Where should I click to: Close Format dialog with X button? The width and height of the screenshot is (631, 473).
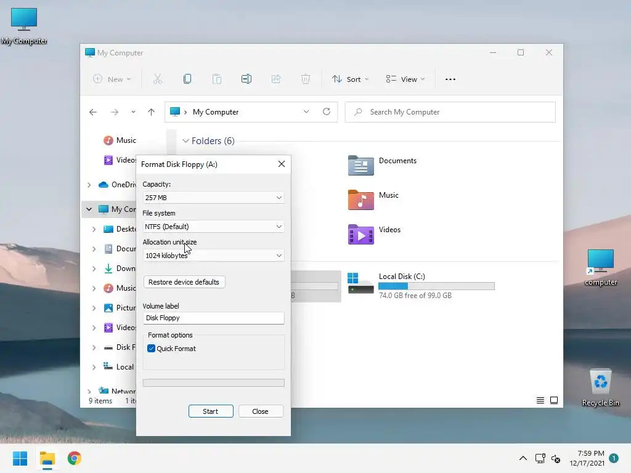282,164
